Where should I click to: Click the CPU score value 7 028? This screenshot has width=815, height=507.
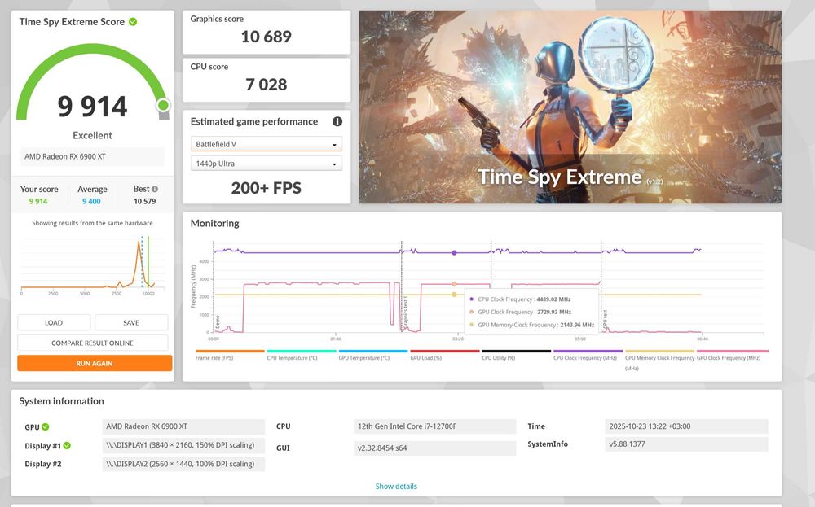[267, 84]
